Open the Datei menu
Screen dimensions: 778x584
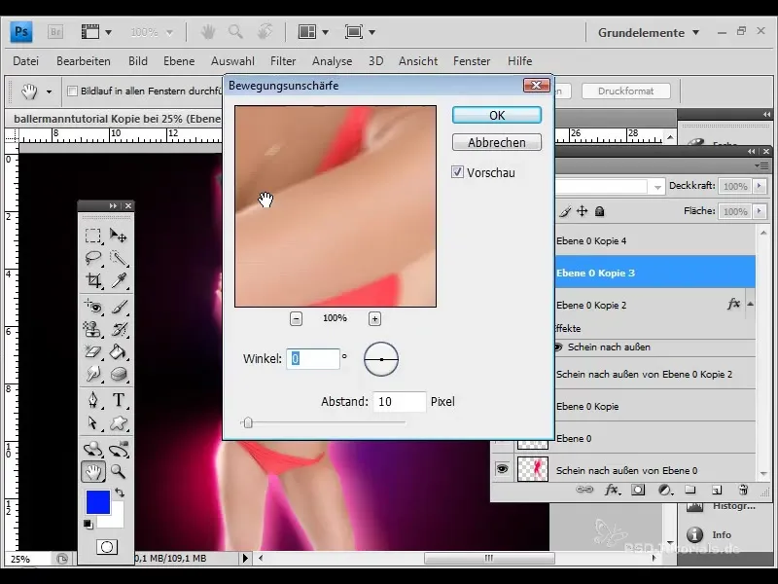tap(26, 61)
